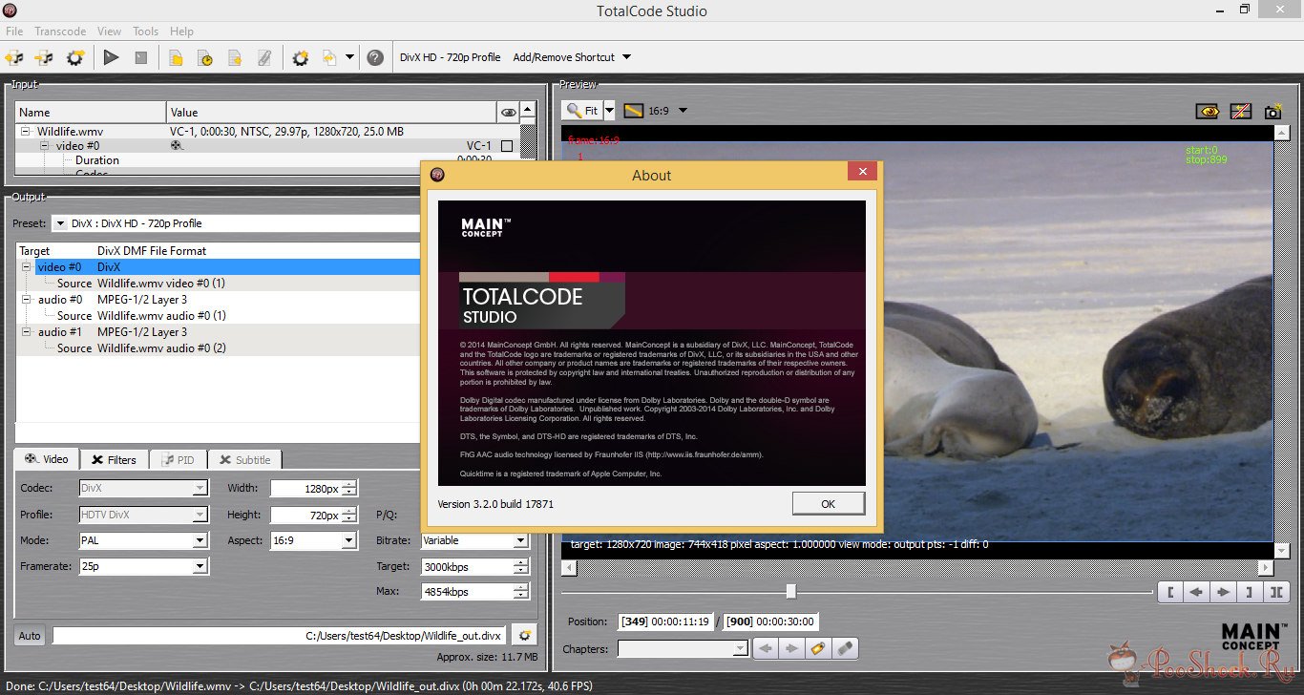
Task: Click the Width stepper arrows
Action: tap(349, 489)
